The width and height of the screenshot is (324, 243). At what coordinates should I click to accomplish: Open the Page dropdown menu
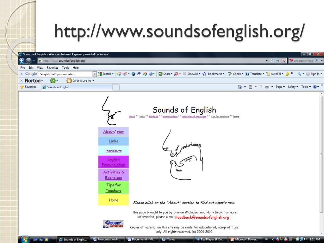(280, 87)
